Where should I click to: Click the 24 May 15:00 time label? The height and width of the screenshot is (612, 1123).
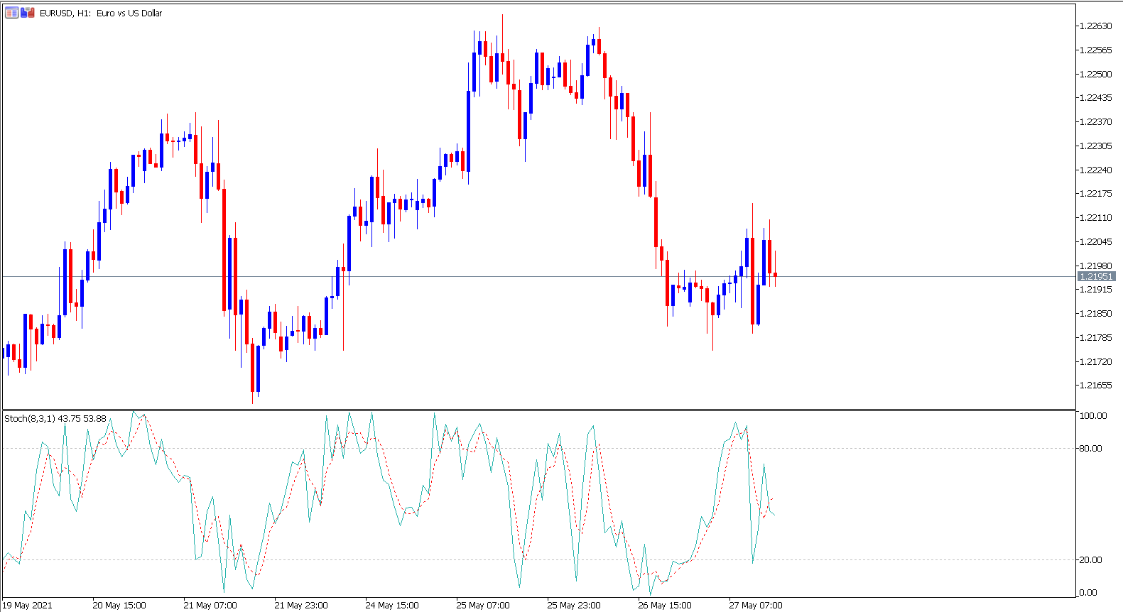pyautogui.click(x=392, y=605)
